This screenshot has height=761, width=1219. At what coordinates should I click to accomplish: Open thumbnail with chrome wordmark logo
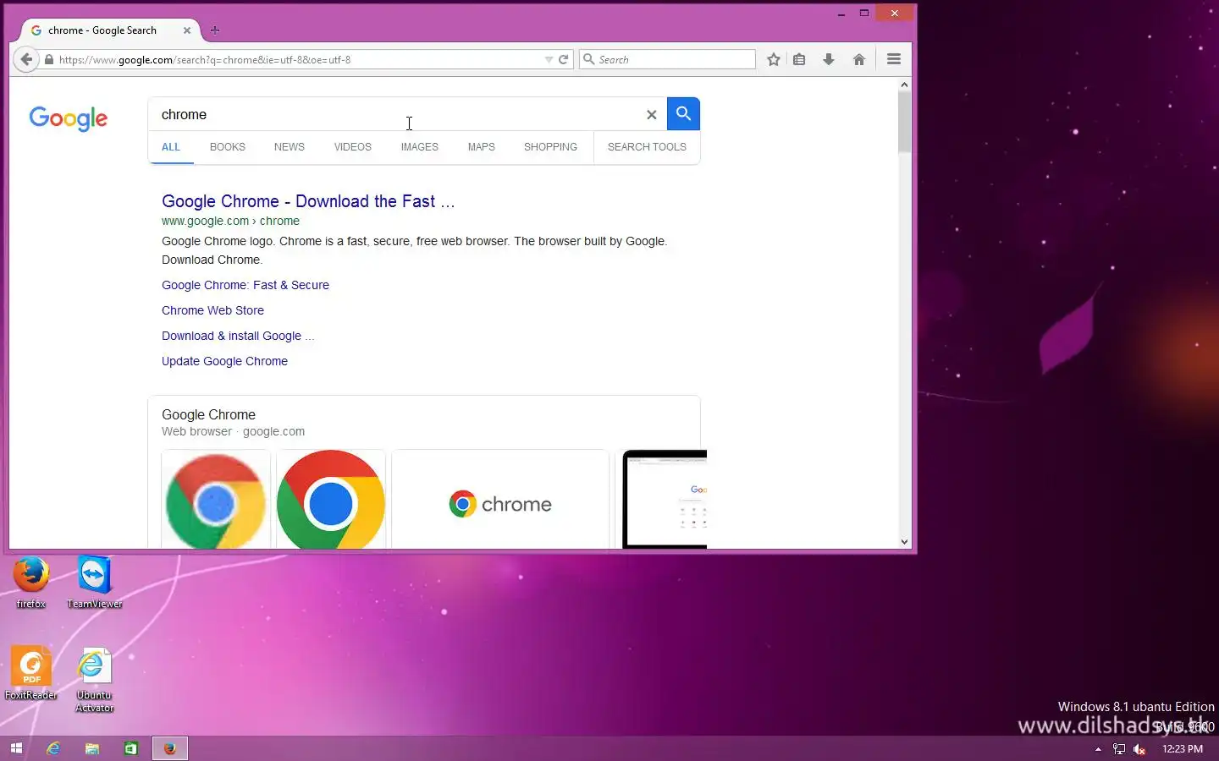[500, 500]
